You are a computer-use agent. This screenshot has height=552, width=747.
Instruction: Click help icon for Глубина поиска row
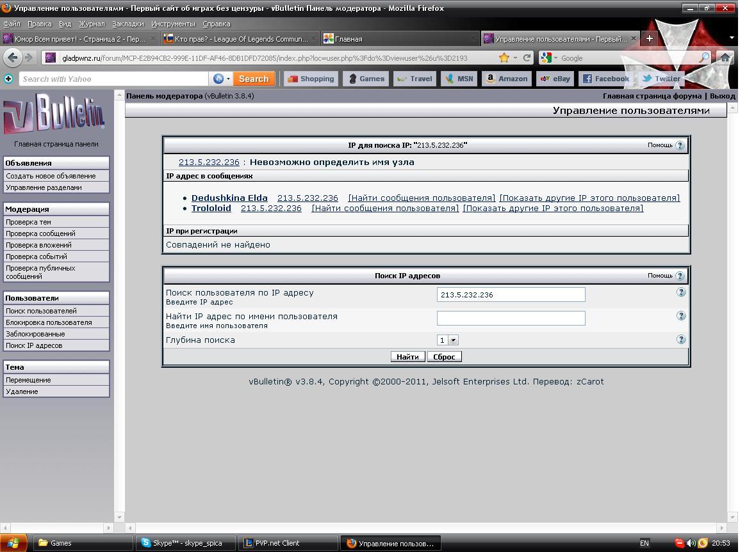[x=681, y=340]
